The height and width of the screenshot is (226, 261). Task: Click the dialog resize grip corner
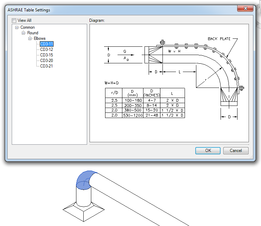point(251,157)
